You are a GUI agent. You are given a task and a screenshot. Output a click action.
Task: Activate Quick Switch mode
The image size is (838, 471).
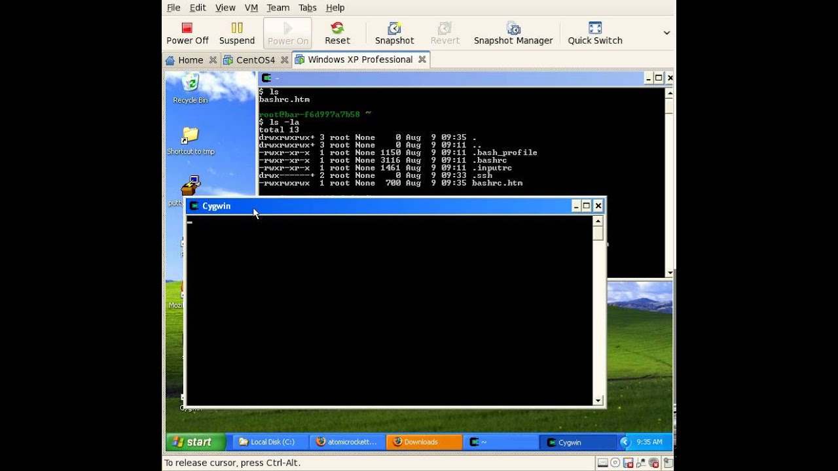(x=595, y=33)
